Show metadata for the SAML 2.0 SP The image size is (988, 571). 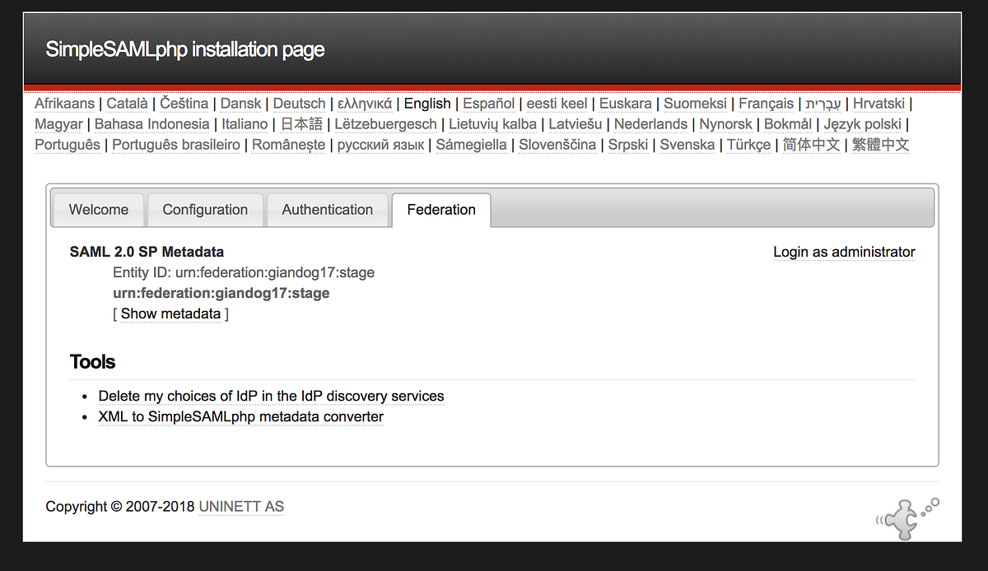click(x=170, y=313)
